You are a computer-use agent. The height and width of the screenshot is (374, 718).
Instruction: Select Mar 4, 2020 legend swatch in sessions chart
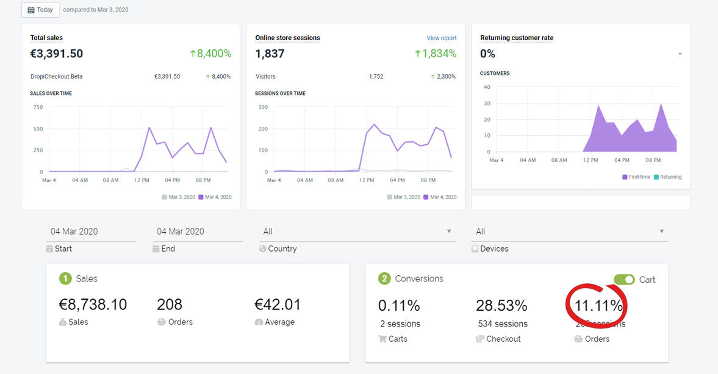(x=426, y=197)
